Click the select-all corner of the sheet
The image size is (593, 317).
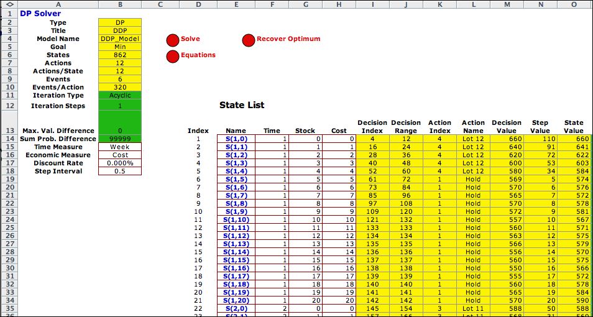coord(9,4)
